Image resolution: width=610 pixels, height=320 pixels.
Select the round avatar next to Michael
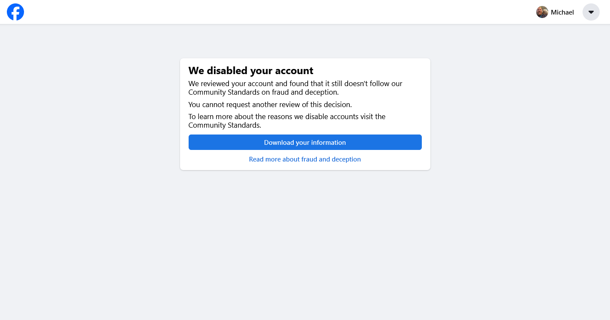[x=542, y=12]
